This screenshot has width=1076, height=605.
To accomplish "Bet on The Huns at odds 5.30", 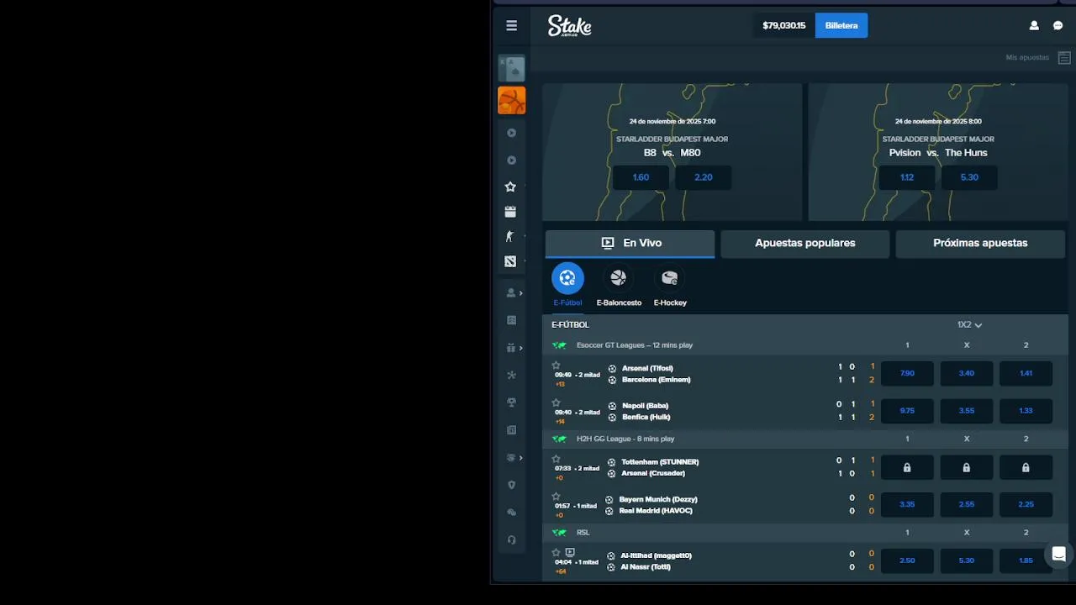I will tap(969, 177).
